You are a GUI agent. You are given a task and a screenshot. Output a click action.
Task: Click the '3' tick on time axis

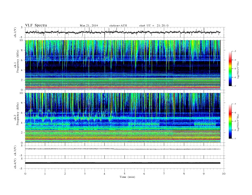(85, 174)
